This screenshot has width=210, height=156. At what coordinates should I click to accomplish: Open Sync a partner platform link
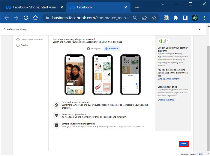pos(169,79)
